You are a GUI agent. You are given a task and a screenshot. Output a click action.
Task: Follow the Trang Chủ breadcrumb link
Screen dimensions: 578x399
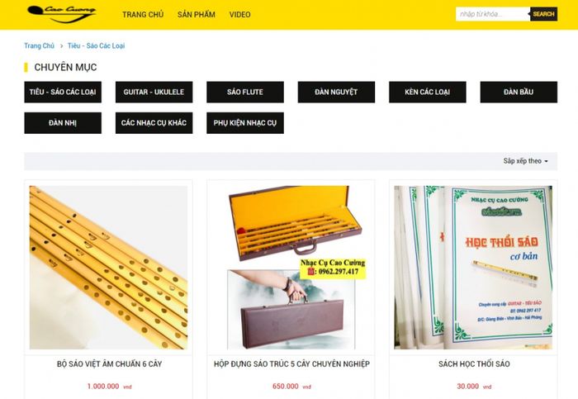point(39,45)
